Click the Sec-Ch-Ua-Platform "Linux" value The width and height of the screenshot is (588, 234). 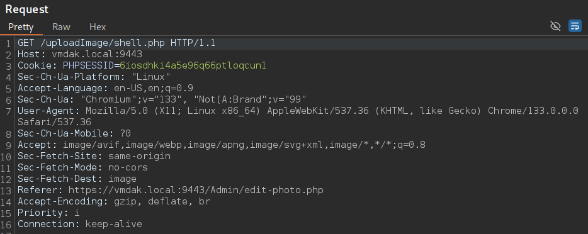click(150, 77)
